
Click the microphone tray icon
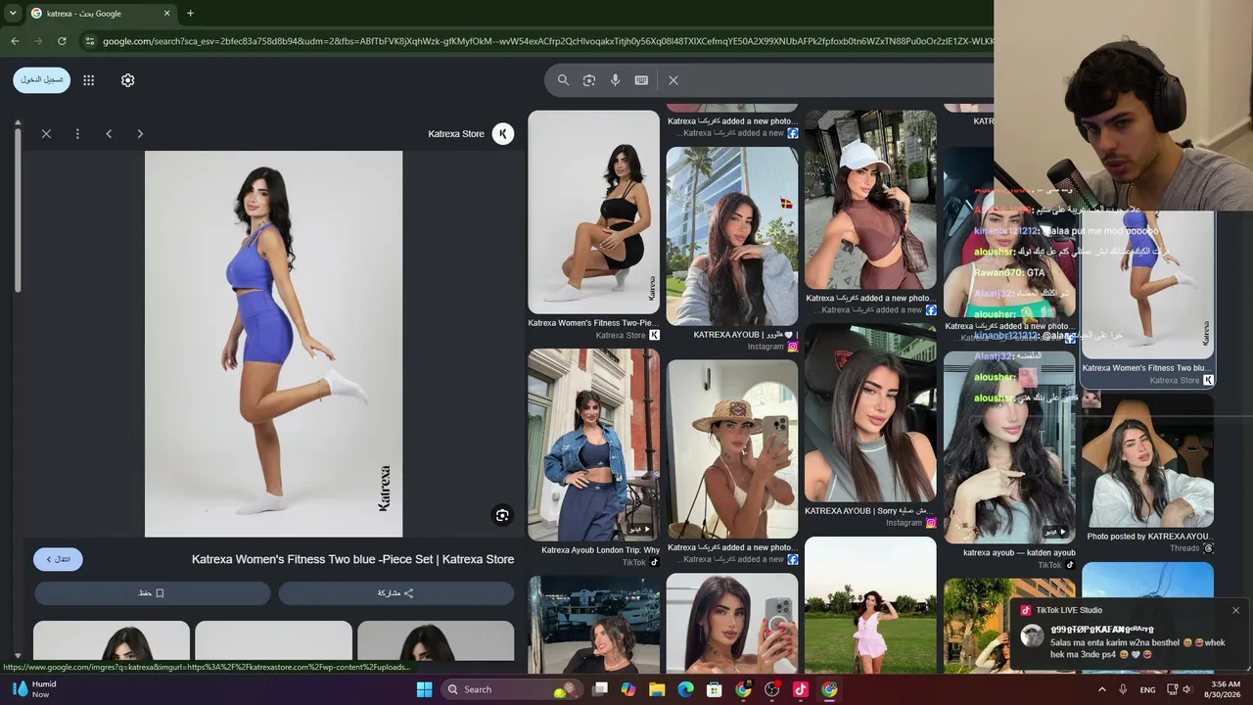click(1123, 689)
